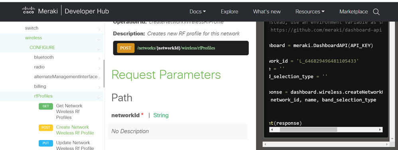The height and width of the screenshot is (150, 398).
Task: Click the Path subheading
Action: [x=122, y=97]
